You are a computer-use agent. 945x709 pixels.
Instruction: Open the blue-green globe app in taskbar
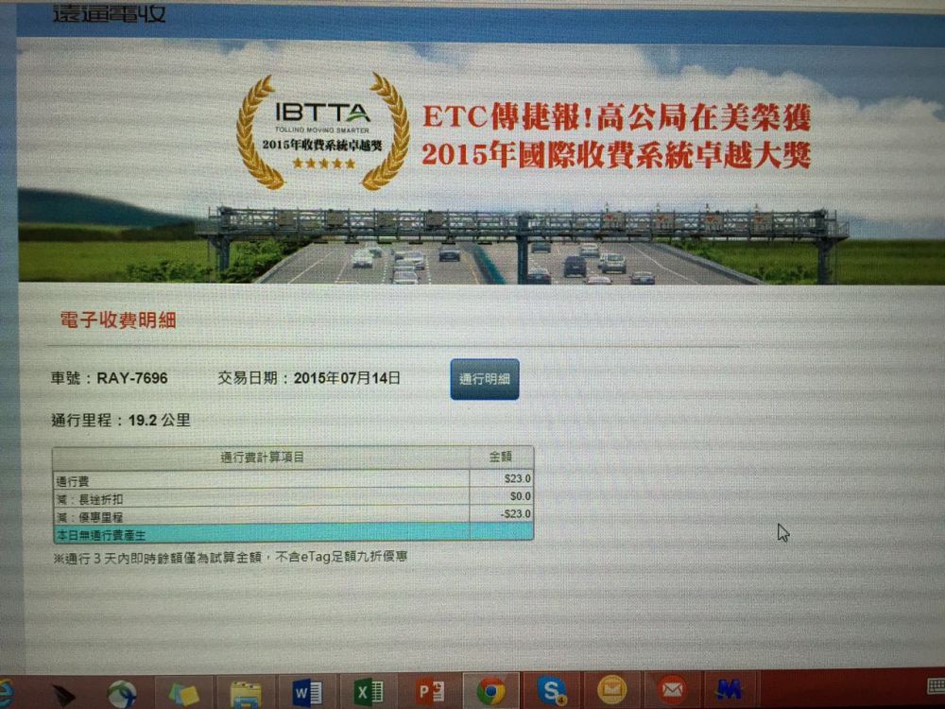tap(122, 694)
